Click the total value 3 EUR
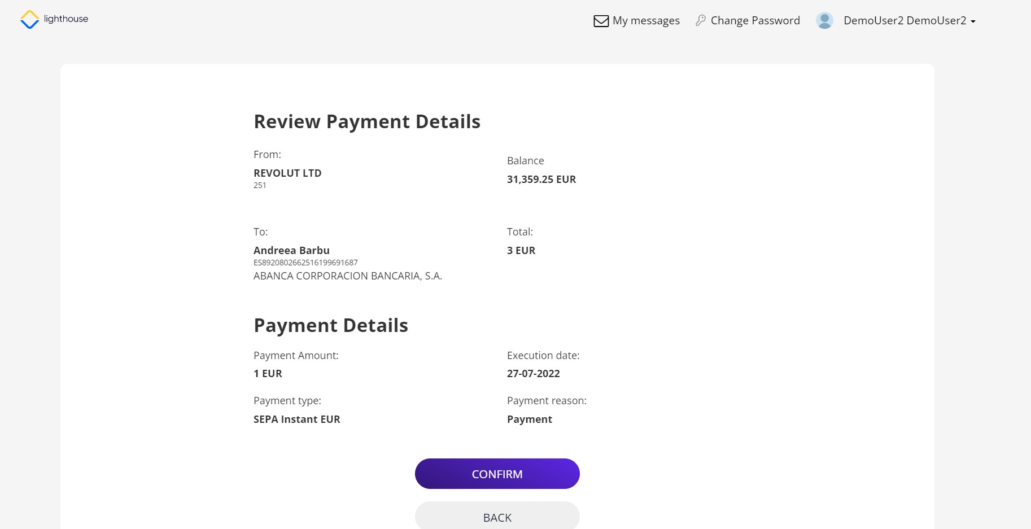Viewport: 1031px width, 529px height. 521,251
